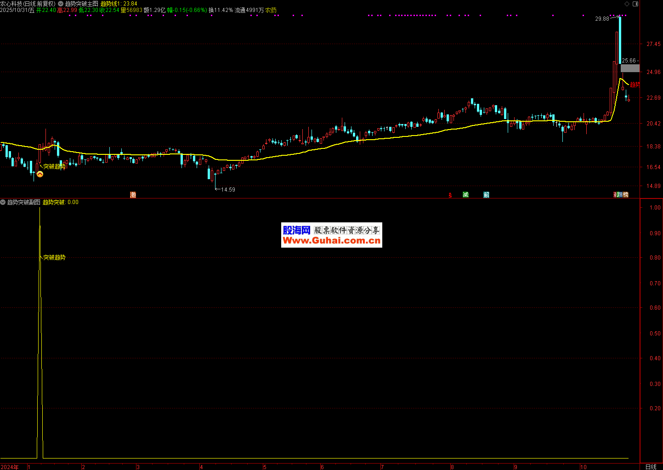The height and width of the screenshot is (470, 663).
Task: Click the 榜 event marker icon
Action: click(x=625, y=195)
